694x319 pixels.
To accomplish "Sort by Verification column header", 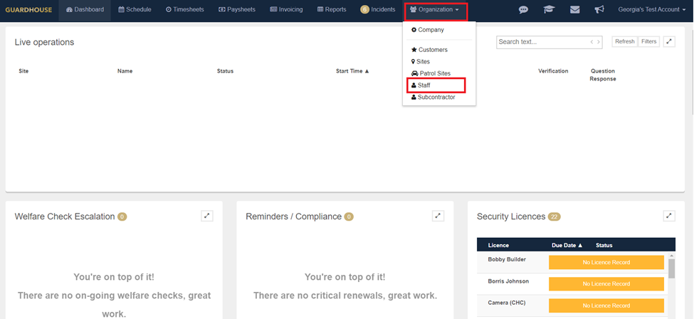I will (553, 71).
